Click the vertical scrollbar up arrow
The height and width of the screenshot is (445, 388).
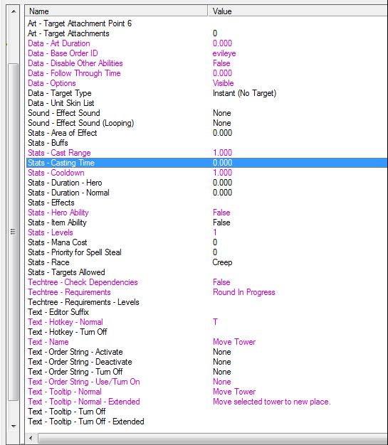[x=13, y=11]
